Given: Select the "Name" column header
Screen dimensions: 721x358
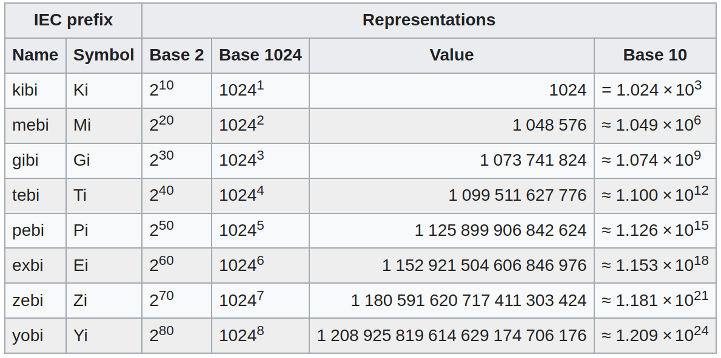Looking at the screenshot, I should (35, 55).
